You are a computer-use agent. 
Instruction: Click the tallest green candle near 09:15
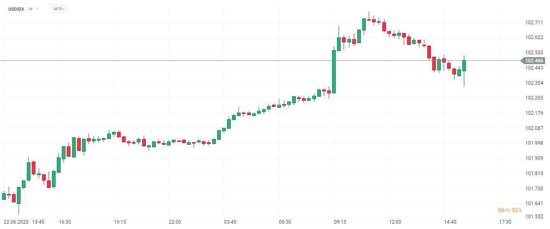coord(334,72)
